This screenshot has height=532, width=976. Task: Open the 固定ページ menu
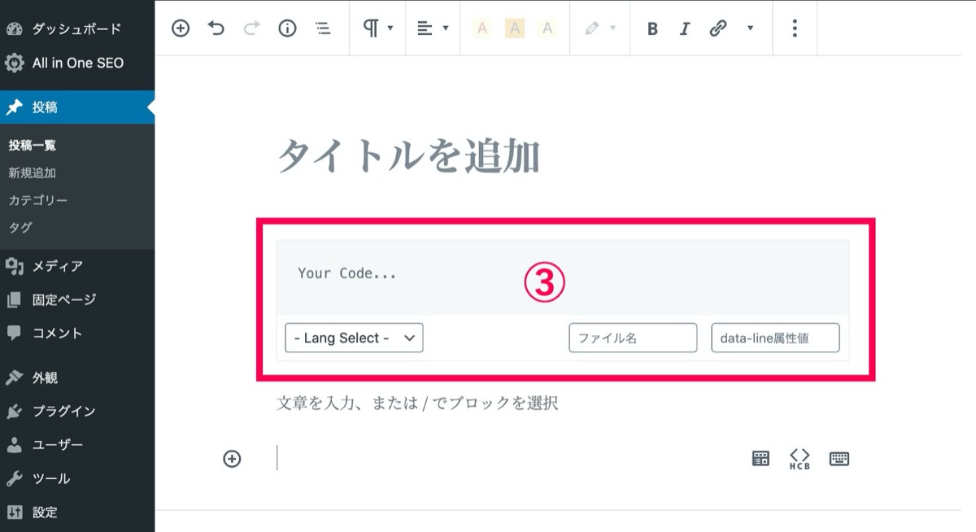76,299
